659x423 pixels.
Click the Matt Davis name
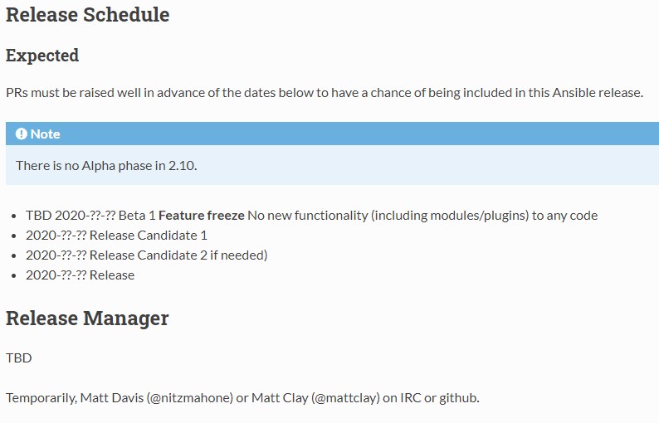click(112, 398)
